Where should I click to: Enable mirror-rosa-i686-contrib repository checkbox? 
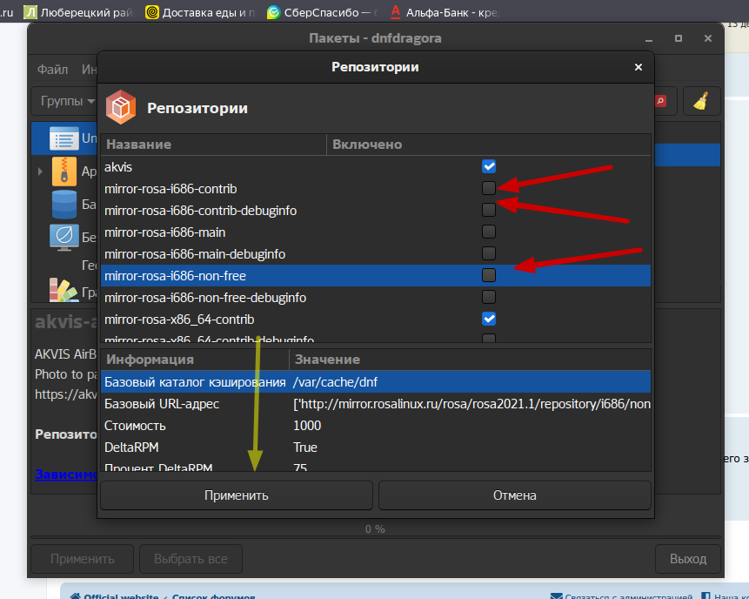pos(489,188)
